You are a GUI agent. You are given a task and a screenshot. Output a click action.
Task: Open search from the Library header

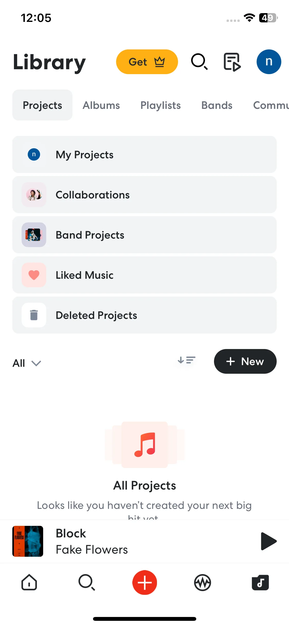click(199, 62)
